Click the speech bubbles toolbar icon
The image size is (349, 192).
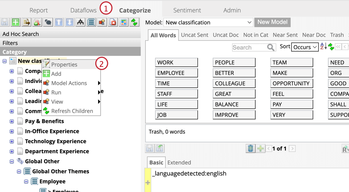pos(48,22)
